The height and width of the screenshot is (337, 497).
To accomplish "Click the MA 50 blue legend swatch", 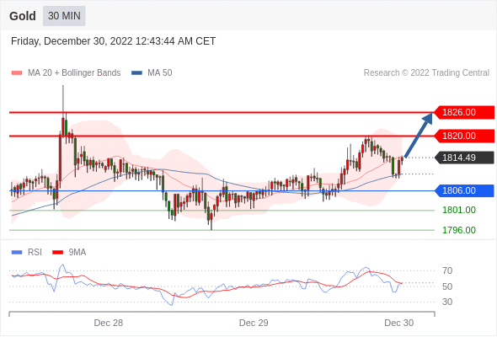I will [136, 73].
